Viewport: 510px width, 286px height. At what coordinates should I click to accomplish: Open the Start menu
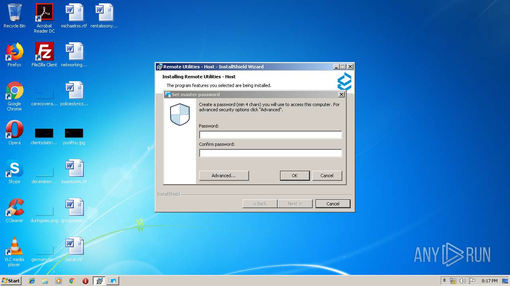click(x=11, y=280)
